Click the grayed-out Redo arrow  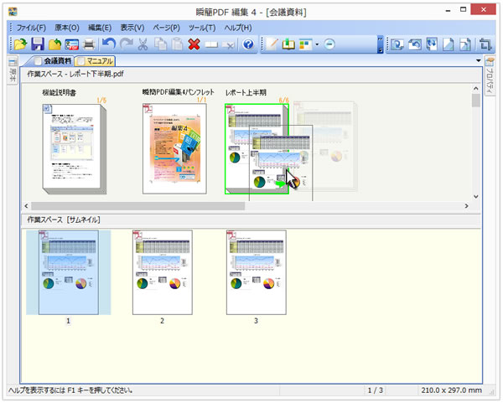tap(126, 44)
